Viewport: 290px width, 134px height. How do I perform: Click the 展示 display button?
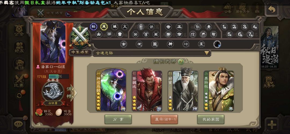(164, 119)
